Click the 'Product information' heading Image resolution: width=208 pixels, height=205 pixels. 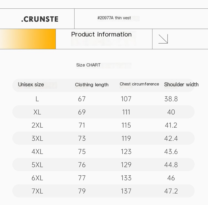coord(101,34)
